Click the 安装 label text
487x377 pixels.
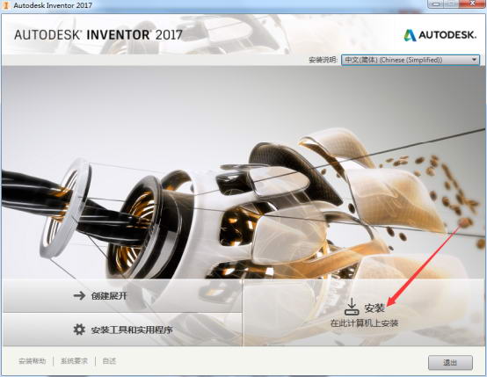pyautogui.click(x=374, y=308)
